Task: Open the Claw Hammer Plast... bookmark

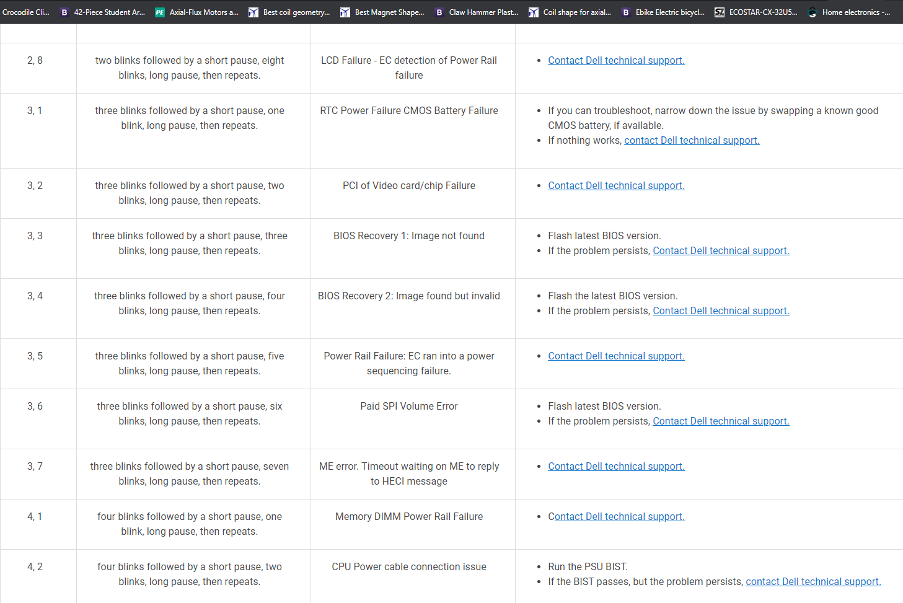Action: (476, 12)
